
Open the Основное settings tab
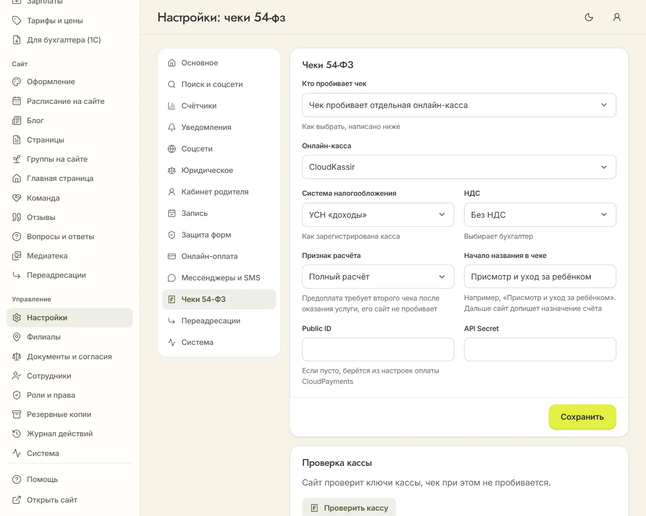tap(219, 63)
